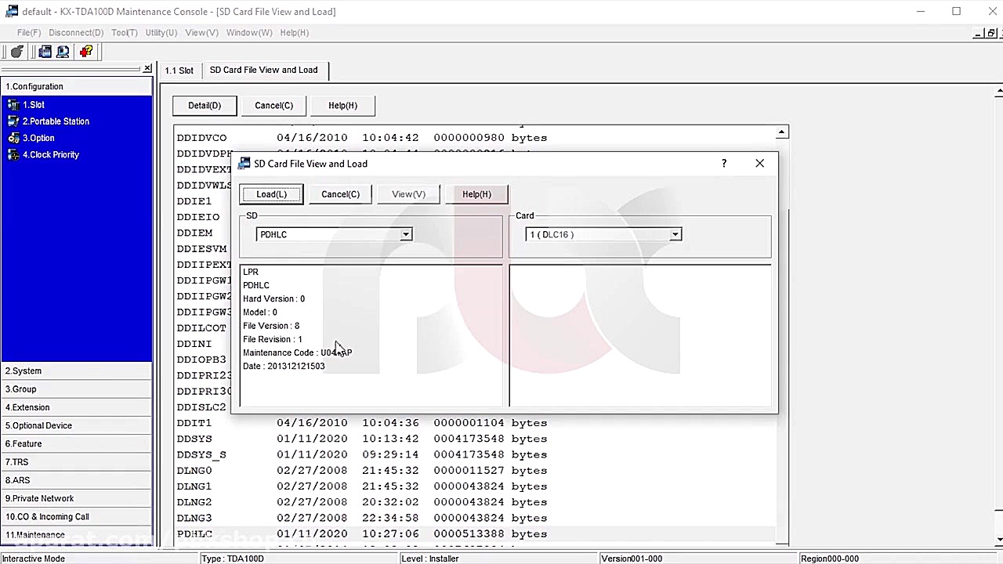Open the File(F) menu

pos(29,33)
